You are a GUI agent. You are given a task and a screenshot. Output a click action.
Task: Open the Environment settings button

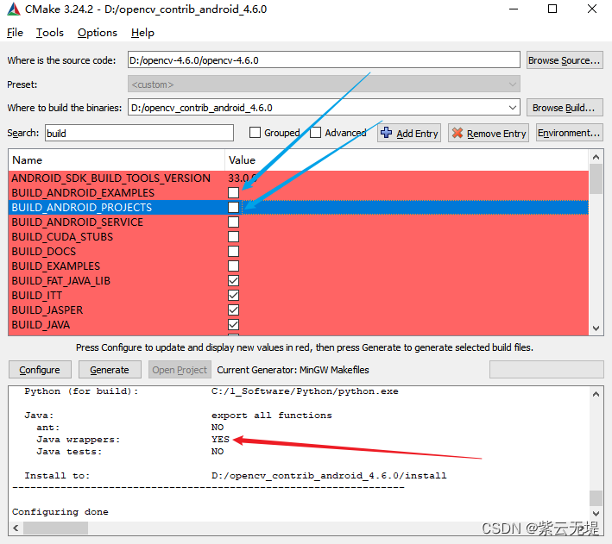(x=569, y=133)
